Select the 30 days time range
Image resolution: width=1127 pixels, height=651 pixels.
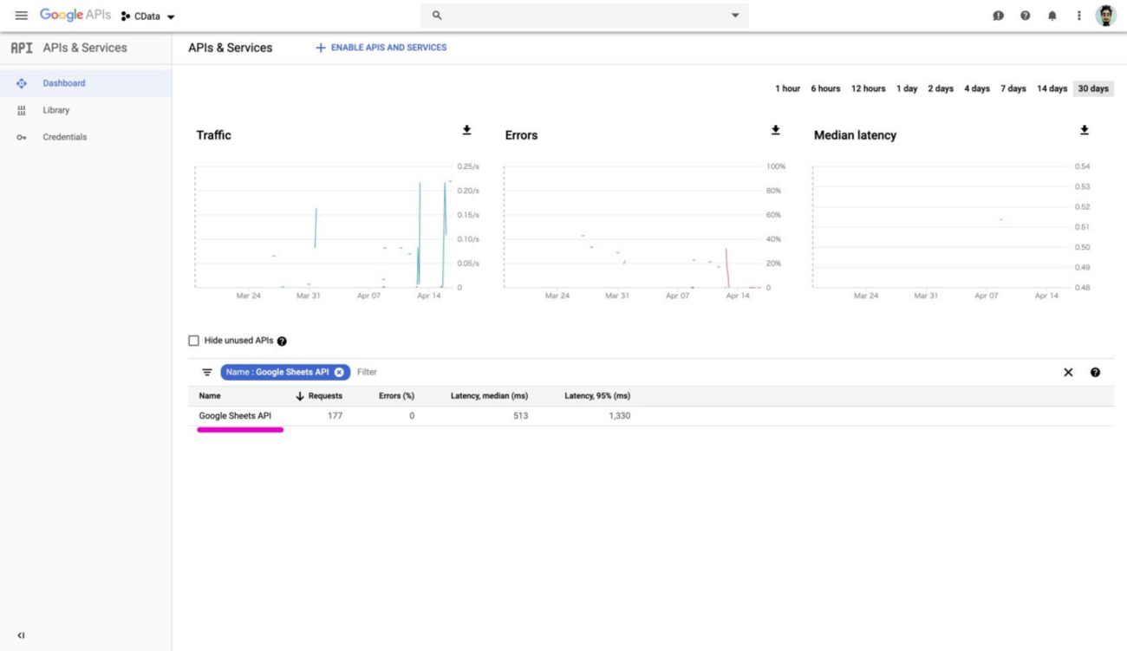(x=1092, y=88)
